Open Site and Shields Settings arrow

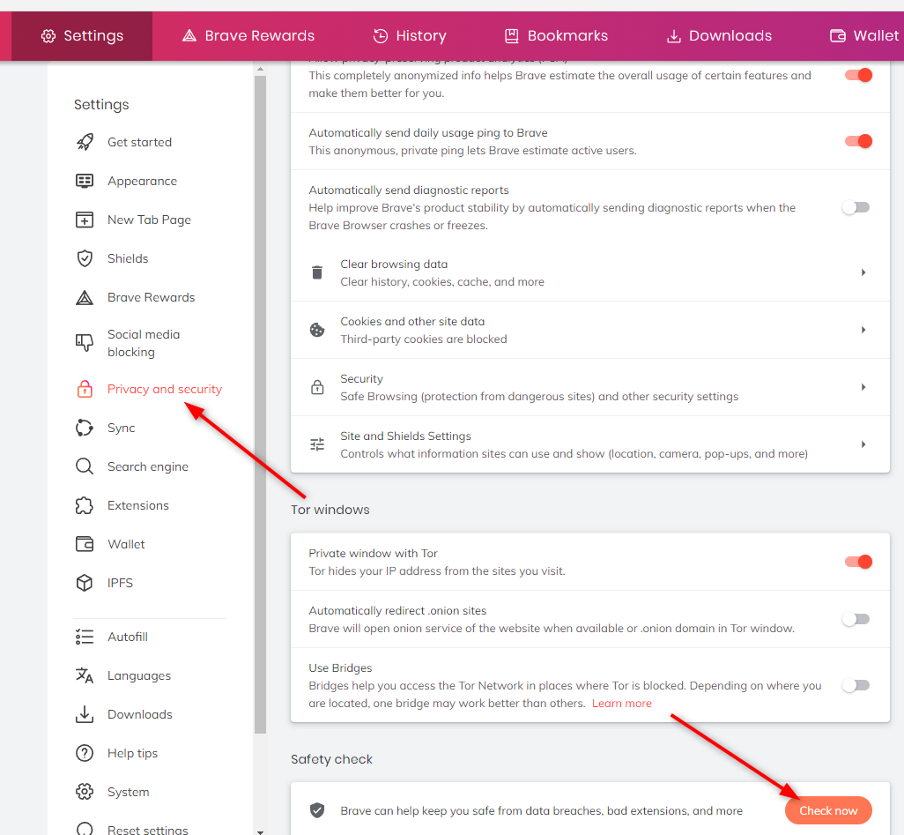coord(863,444)
